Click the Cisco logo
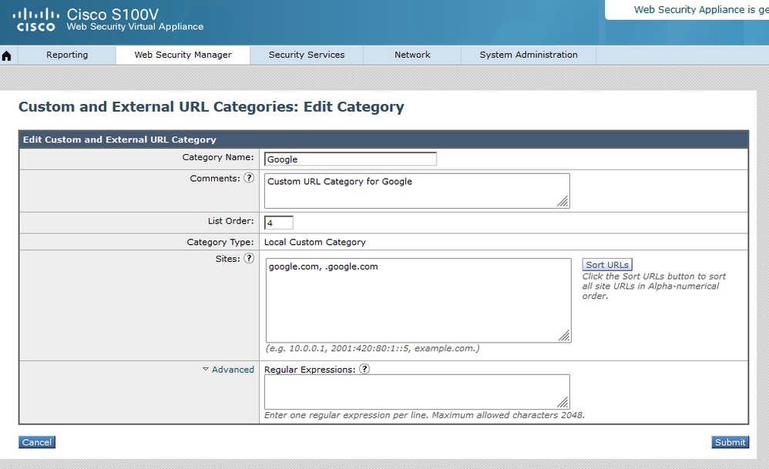The height and width of the screenshot is (469, 769). pyautogui.click(x=35, y=20)
